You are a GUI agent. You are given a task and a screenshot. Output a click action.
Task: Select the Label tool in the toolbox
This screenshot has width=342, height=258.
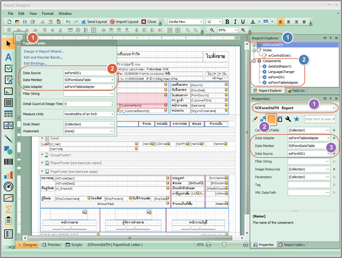click(x=8, y=57)
